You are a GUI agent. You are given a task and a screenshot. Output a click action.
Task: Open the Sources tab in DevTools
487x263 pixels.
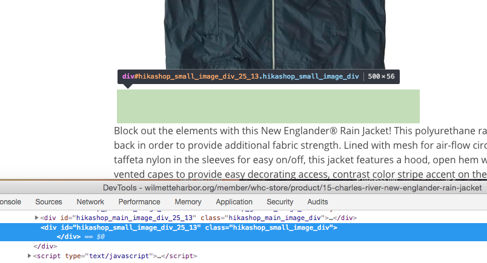[x=48, y=202]
